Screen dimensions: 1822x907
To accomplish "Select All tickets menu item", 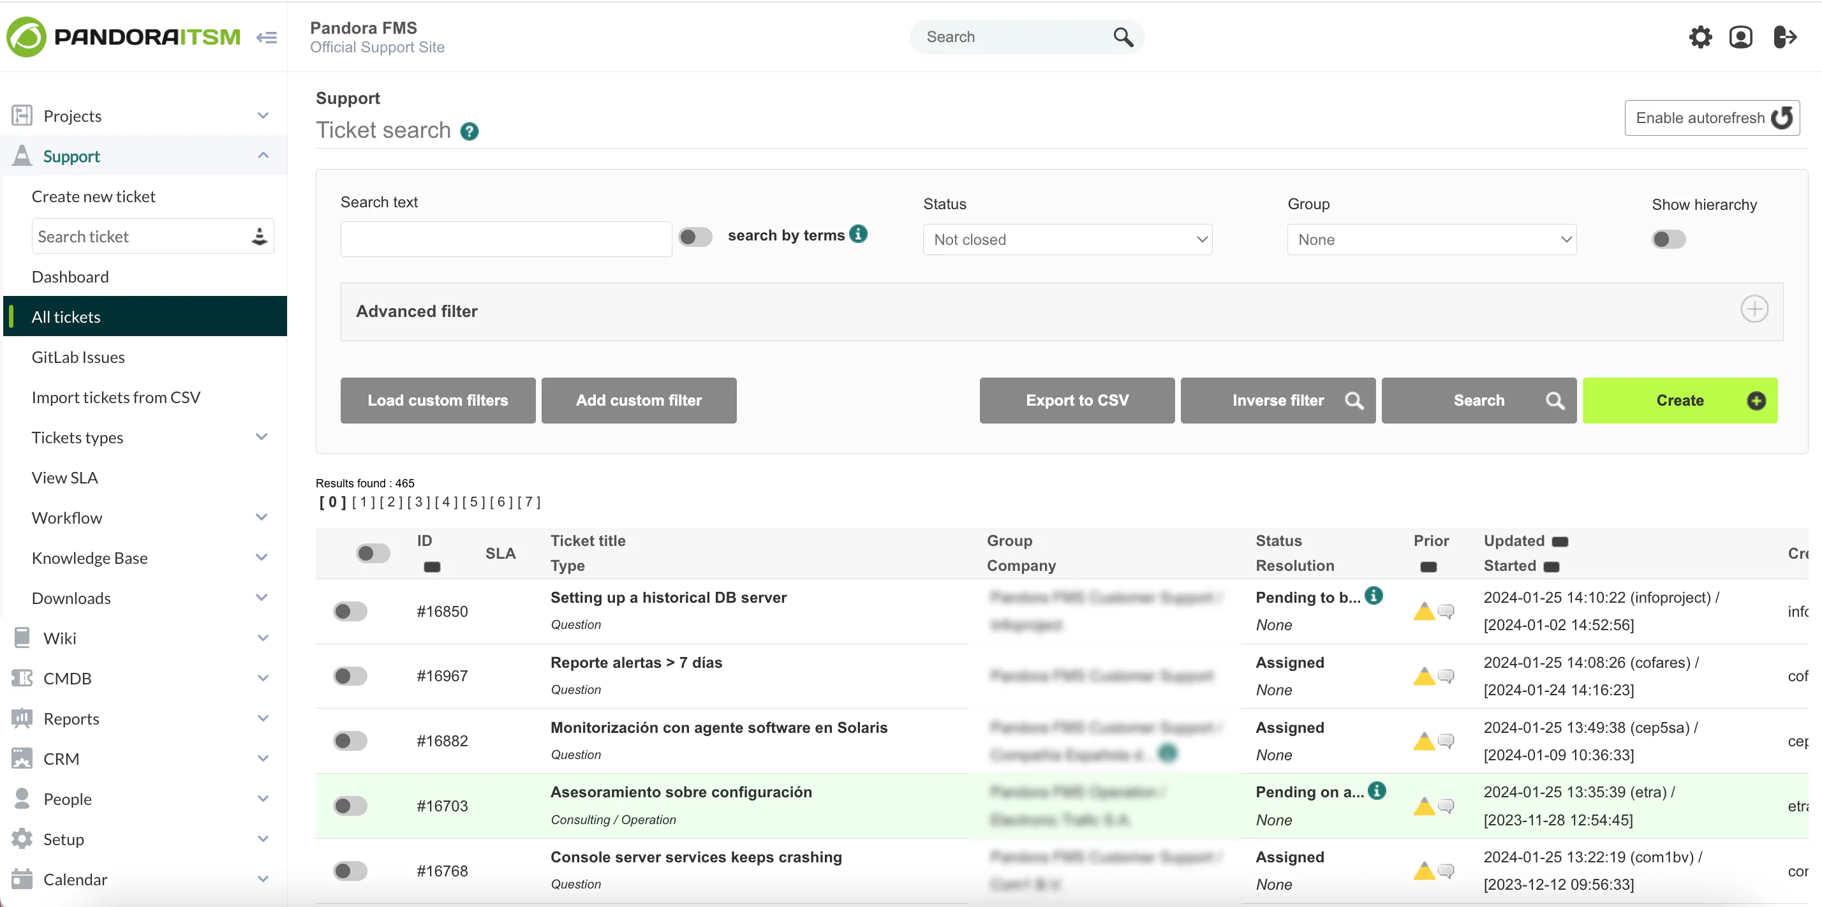I will pyautogui.click(x=145, y=316).
